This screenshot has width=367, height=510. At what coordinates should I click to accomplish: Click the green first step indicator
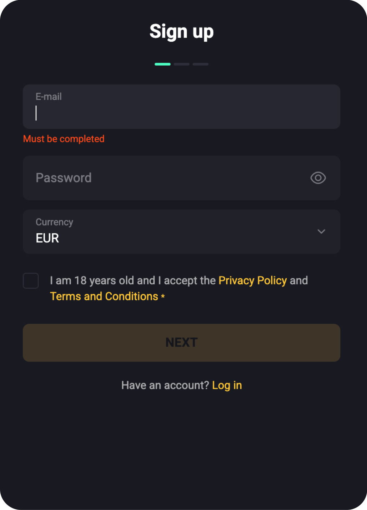pos(162,64)
